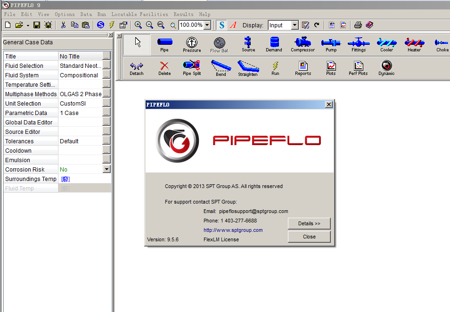
Task: Select the Source tool
Action: (248, 44)
